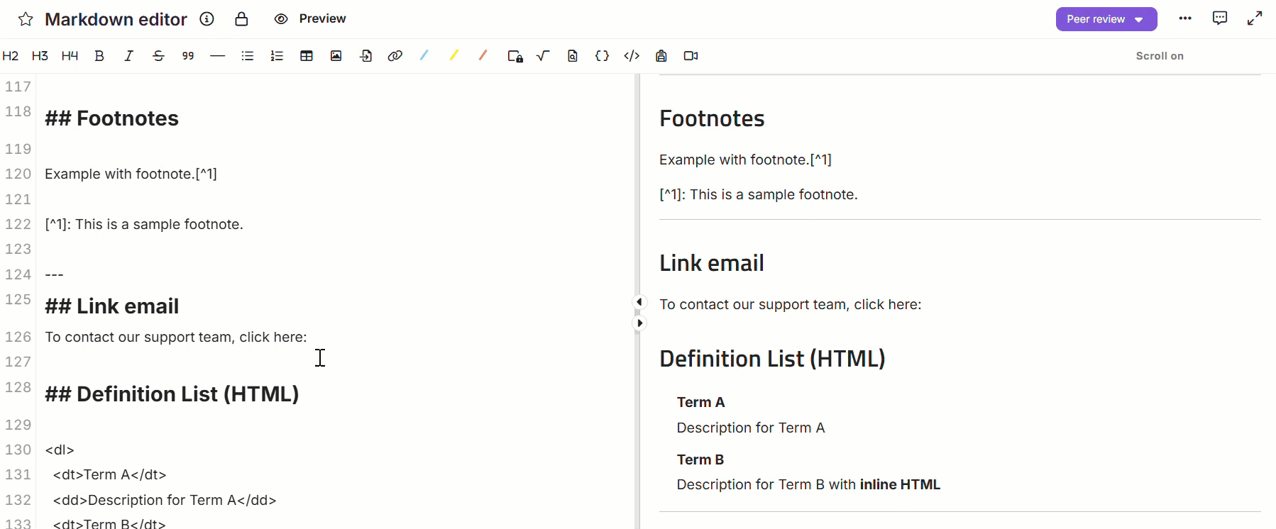Insert a table using the toolbar
Image resolution: width=1276 pixels, height=529 pixels.
tap(307, 56)
